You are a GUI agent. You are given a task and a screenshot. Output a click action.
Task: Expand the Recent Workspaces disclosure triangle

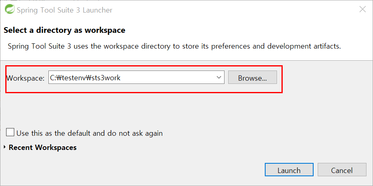pyautogui.click(x=5, y=147)
